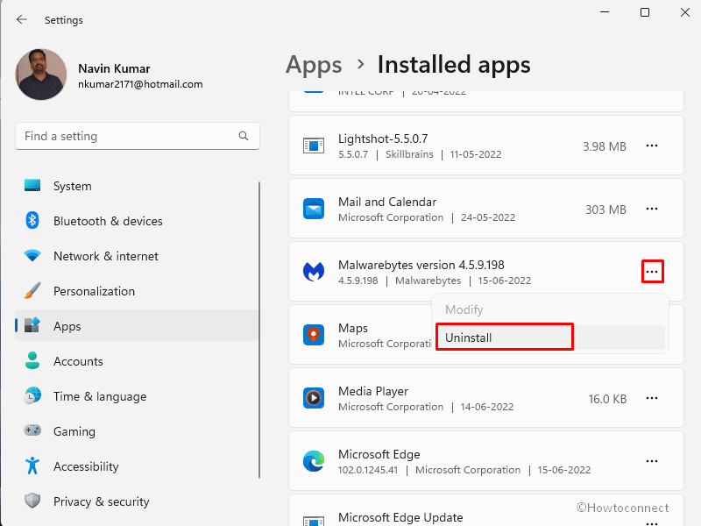Click the sidebar navigation scrollbar
The width and height of the screenshot is (701, 526).
[259, 331]
